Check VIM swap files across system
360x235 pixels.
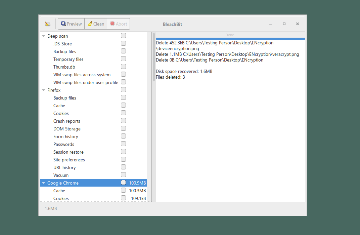pos(123,74)
